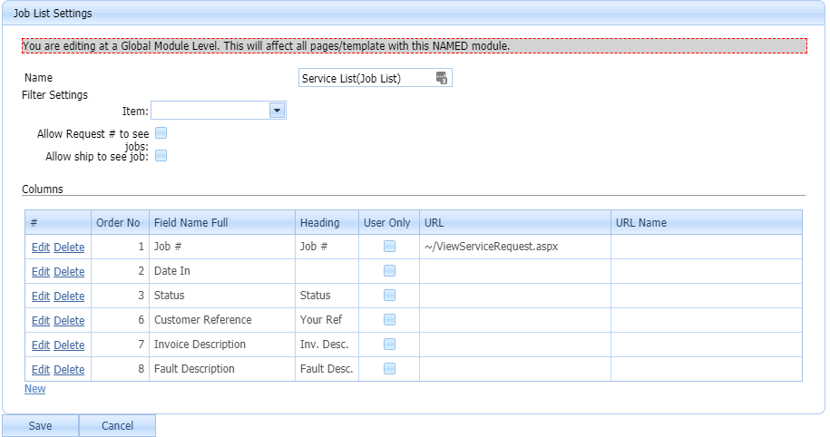Edit the Job # column row

coord(41,247)
